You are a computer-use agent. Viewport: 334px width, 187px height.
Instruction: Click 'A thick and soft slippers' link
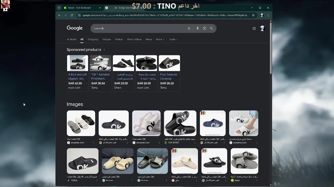point(77,76)
